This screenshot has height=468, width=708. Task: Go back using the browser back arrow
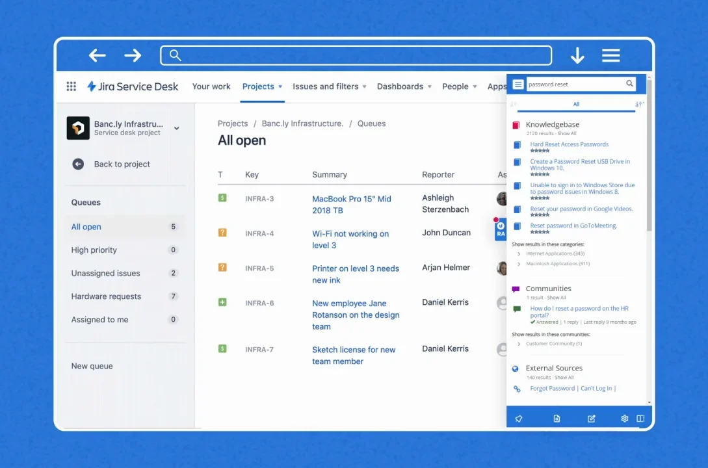97,55
